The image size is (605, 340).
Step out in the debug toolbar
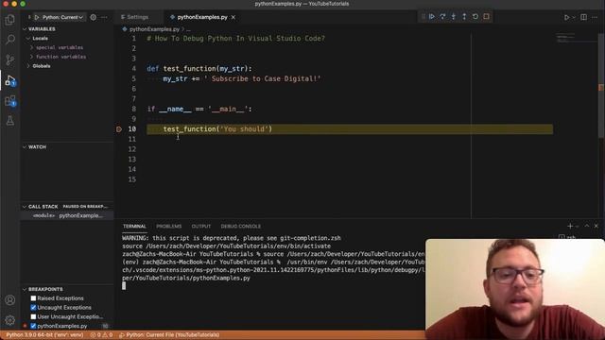click(464, 17)
